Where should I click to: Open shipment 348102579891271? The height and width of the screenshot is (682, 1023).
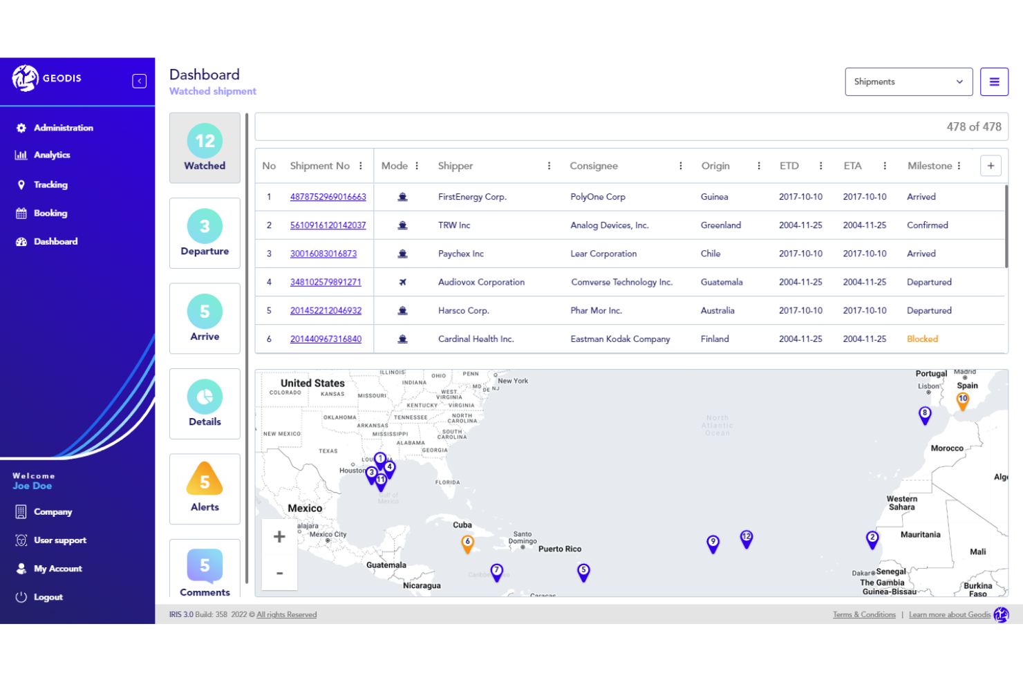click(x=326, y=282)
